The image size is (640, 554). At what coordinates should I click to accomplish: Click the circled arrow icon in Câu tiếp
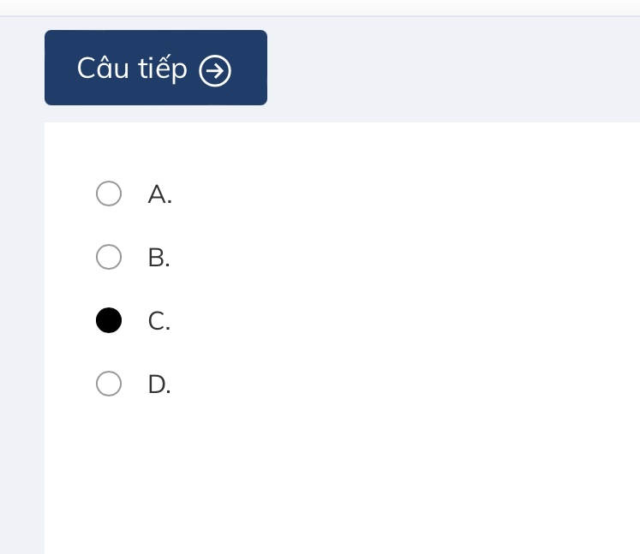(x=215, y=71)
